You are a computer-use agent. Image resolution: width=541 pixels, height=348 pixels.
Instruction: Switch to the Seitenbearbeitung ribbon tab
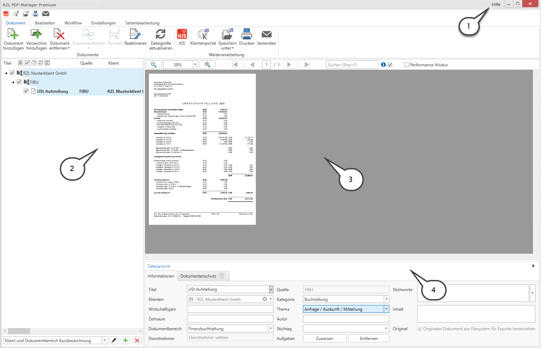coord(142,23)
